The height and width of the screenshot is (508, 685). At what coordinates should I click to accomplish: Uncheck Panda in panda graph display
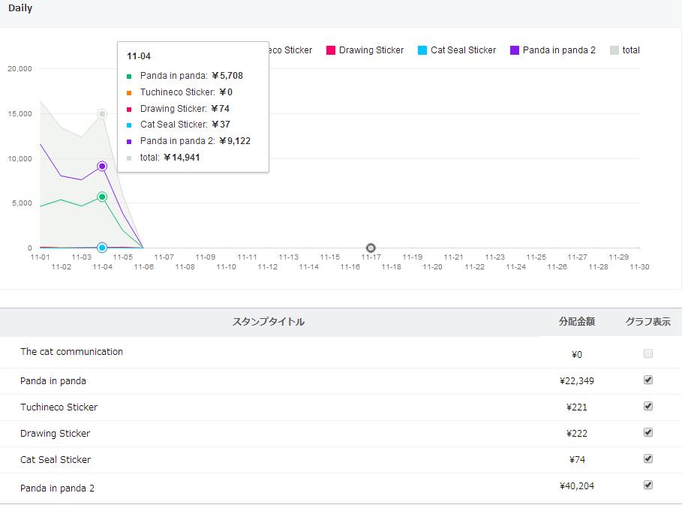[648, 380]
